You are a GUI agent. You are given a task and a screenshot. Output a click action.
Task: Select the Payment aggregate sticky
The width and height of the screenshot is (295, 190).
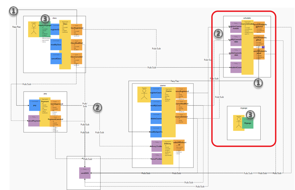pyautogui.click(x=45, y=112)
